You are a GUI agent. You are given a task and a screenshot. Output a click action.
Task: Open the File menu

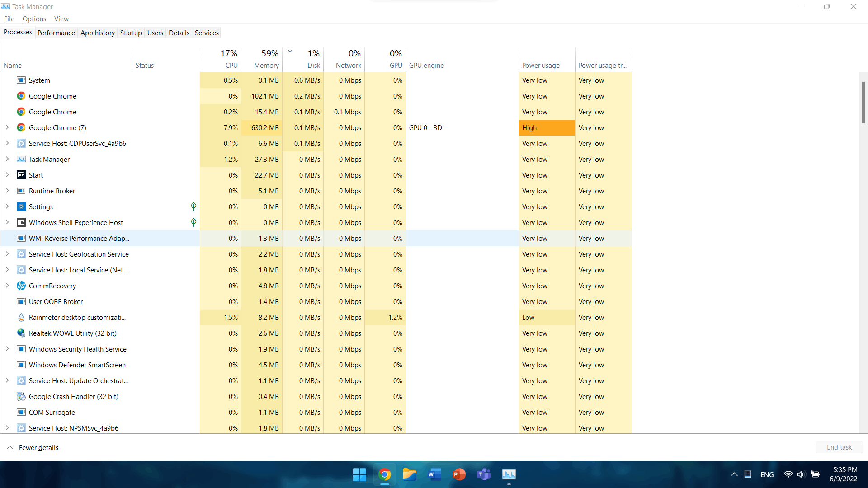pyautogui.click(x=9, y=19)
